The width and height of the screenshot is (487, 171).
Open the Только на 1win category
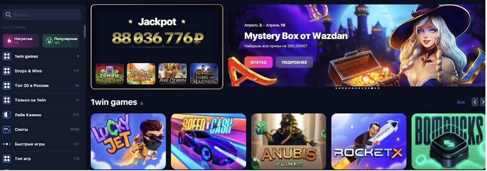coord(41,100)
